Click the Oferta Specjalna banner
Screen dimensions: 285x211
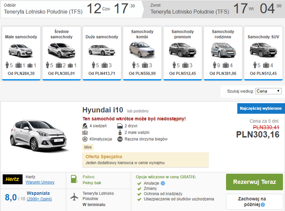[146, 160]
